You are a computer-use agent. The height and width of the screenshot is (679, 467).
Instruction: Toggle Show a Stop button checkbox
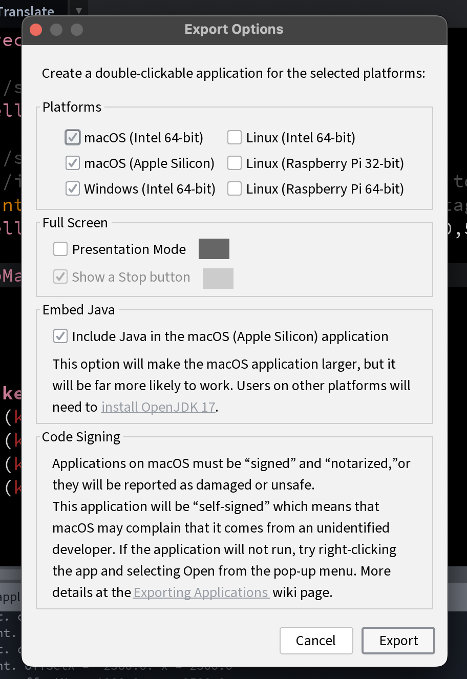[60, 277]
